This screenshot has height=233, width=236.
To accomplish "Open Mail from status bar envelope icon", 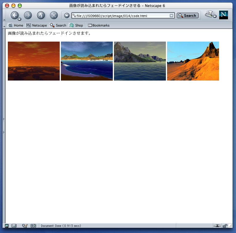I will (x=14, y=225).
